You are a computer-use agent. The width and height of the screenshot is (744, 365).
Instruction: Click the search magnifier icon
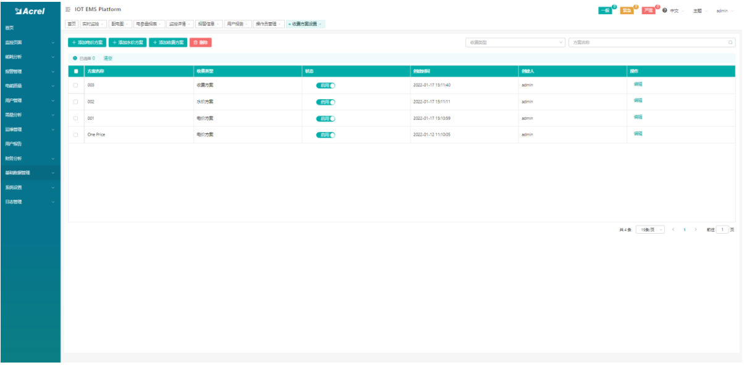pos(730,43)
